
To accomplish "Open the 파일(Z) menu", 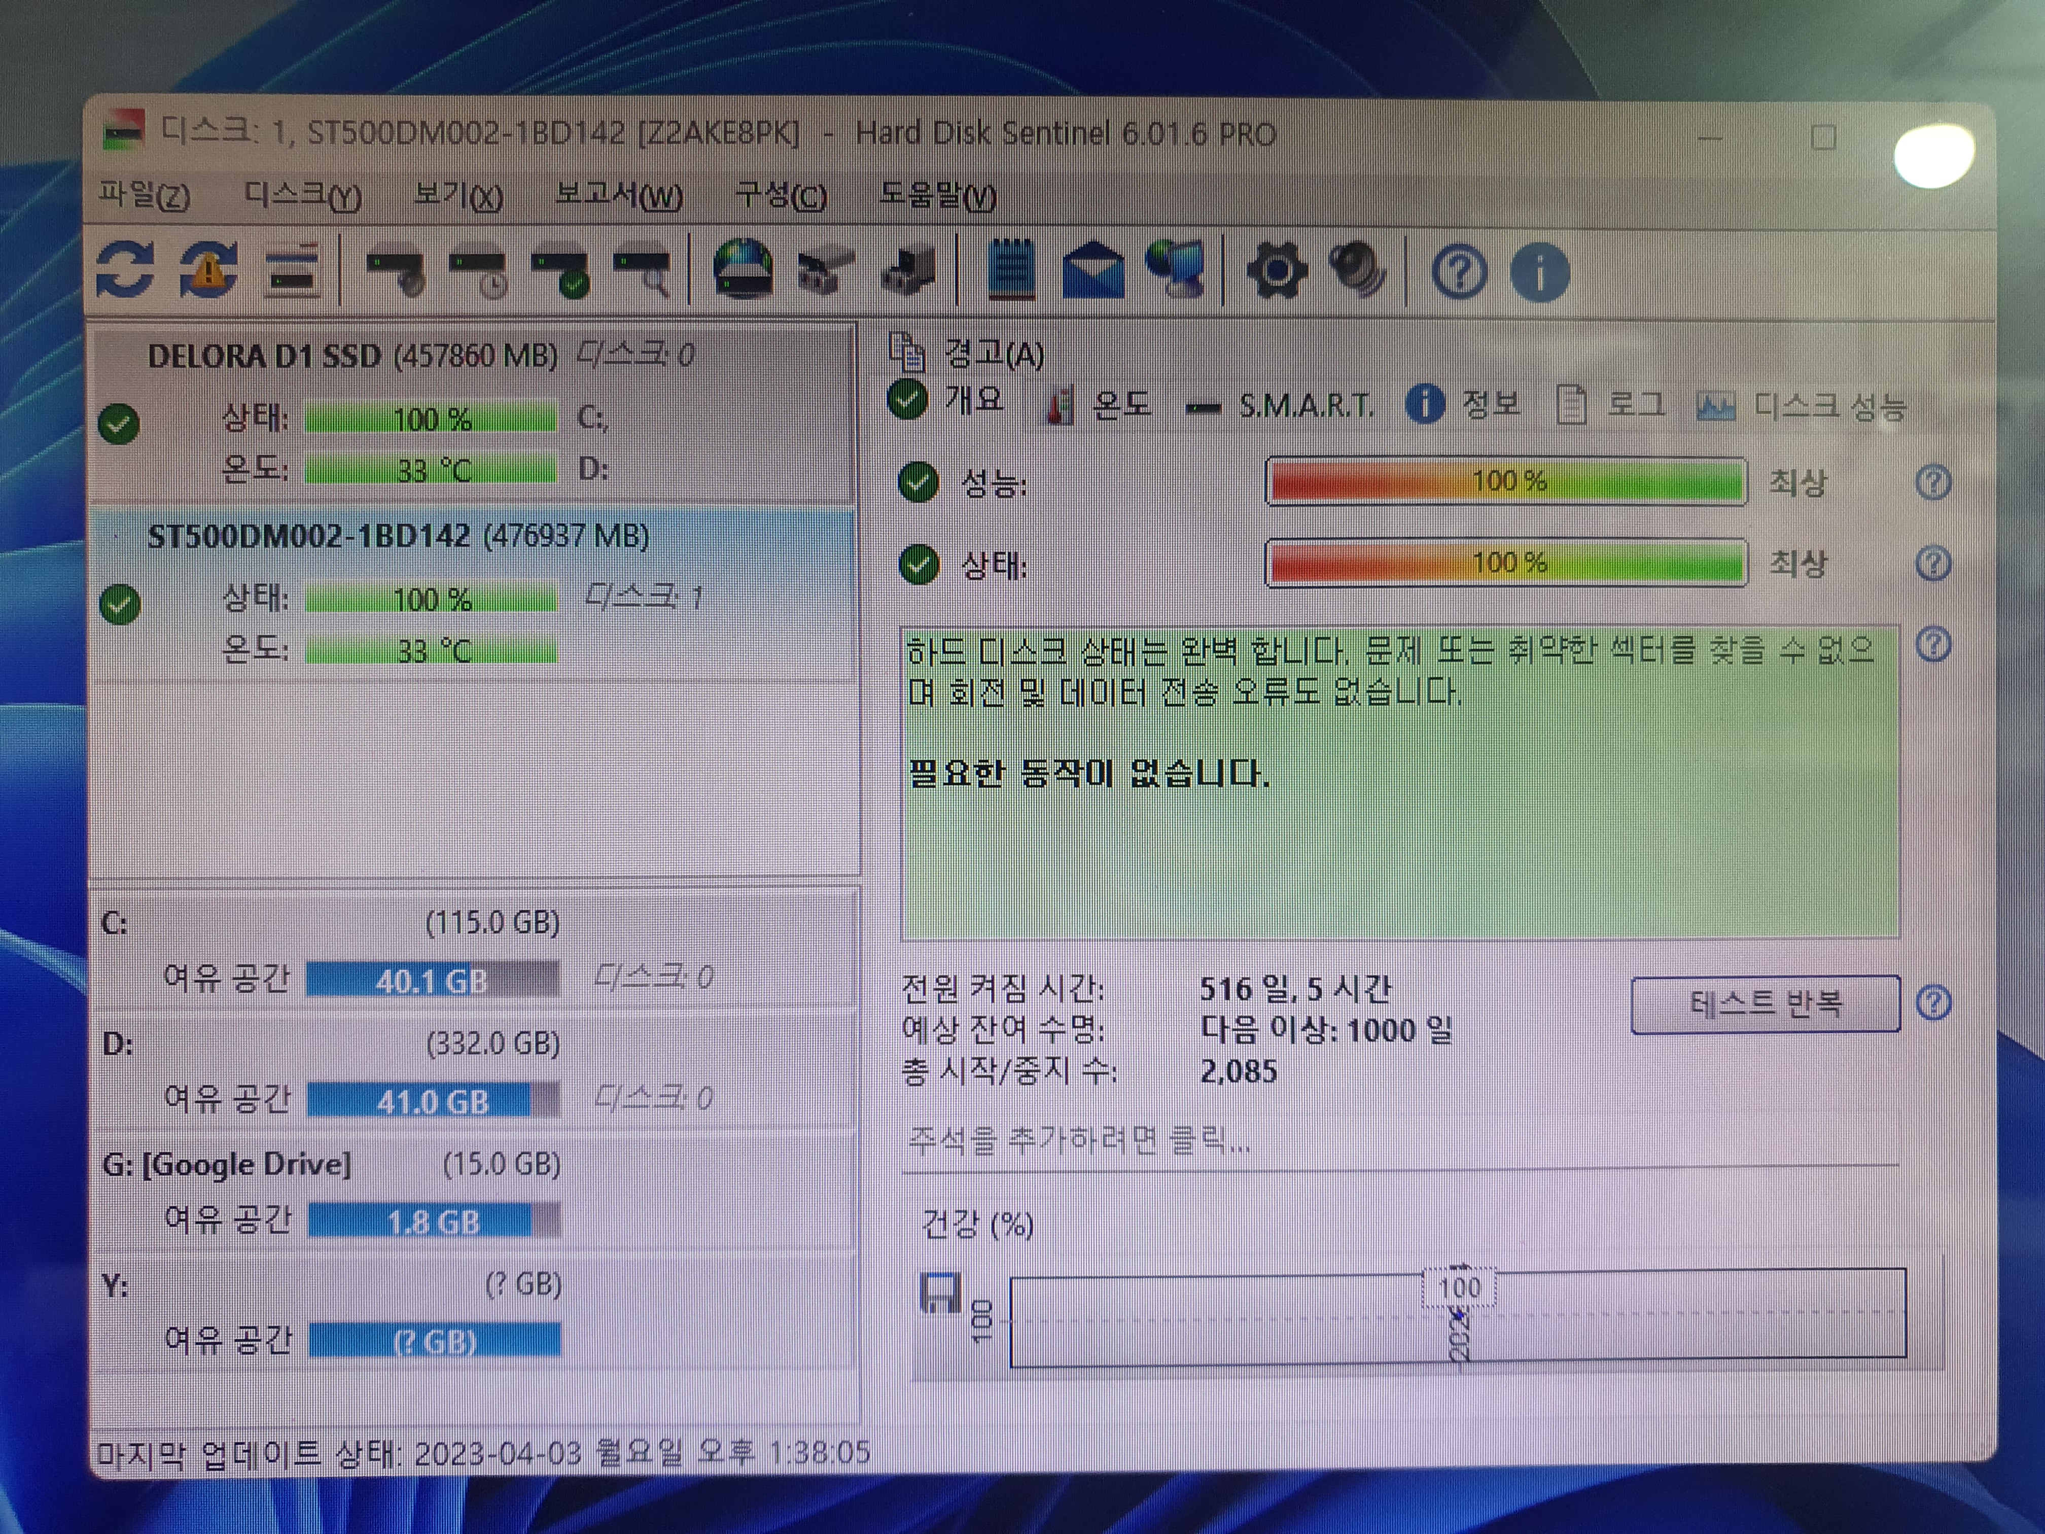I will 144,195.
